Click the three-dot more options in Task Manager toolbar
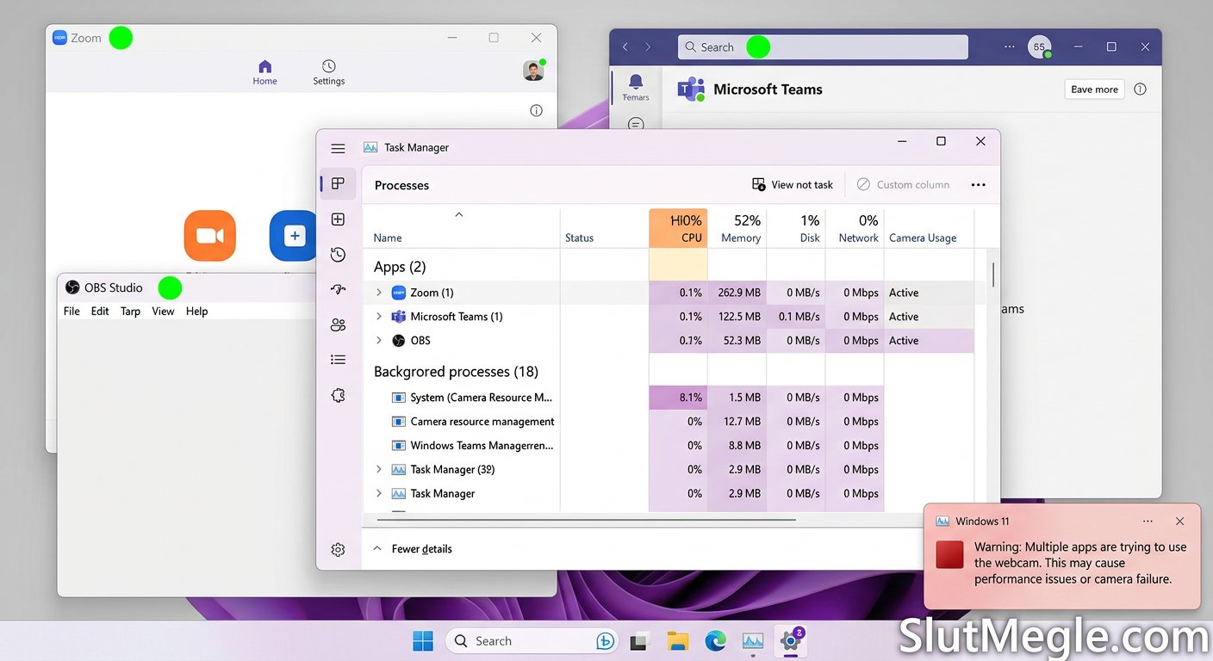The image size is (1213, 661). pyautogui.click(x=978, y=184)
